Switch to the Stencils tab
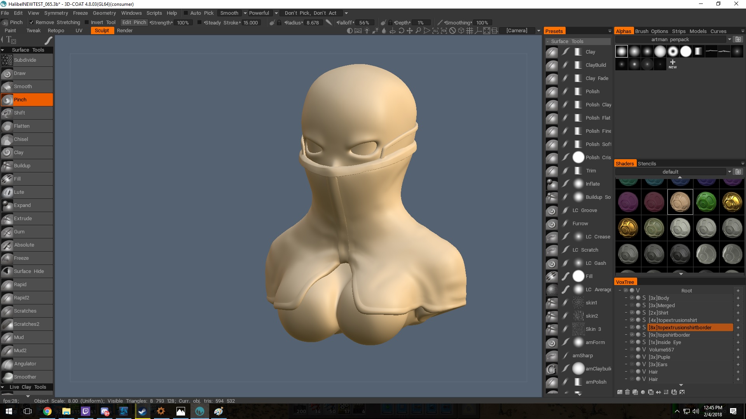746x419 pixels. click(646, 163)
